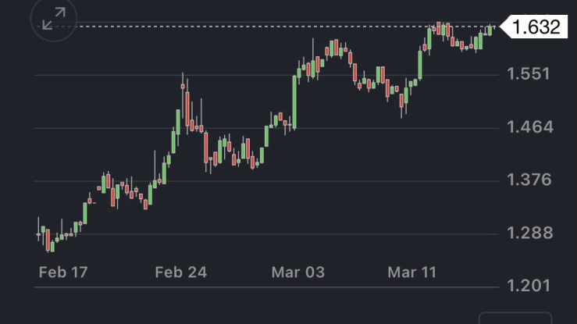Click the 1.464 price axis label
The height and width of the screenshot is (324, 577).
[529, 127]
